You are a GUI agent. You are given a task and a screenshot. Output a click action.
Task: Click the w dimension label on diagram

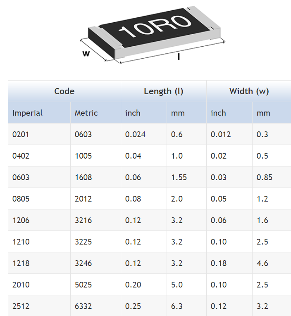click(x=86, y=54)
